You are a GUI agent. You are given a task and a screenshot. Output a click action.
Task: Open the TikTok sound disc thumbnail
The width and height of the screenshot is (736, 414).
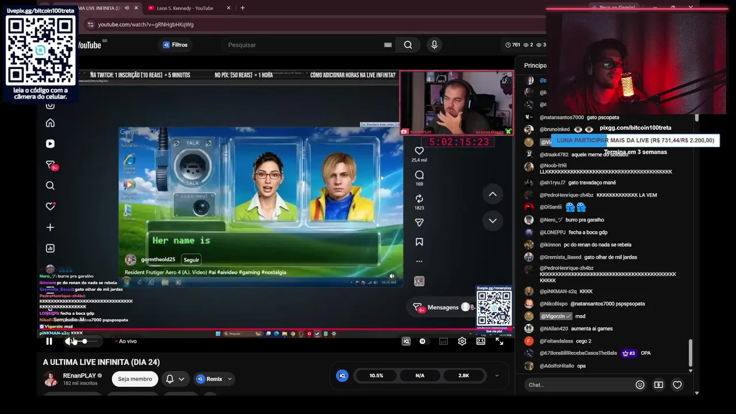click(419, 281)
